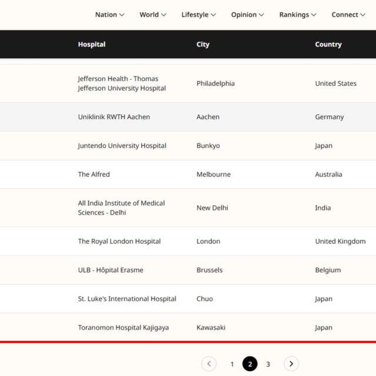Open the Opinion menu
376x376 pixels.
coord(247,15)
